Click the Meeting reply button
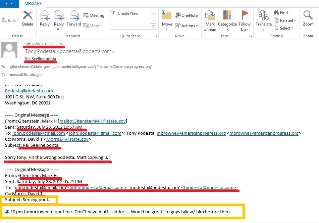The image size is (319, 223). (94, 15)
